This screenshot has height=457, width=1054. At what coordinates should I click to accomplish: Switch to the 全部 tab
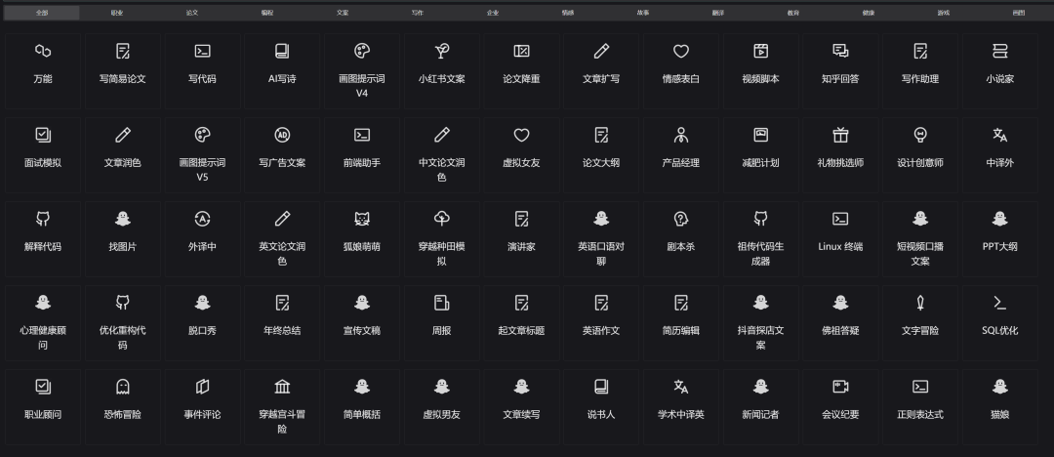(41, 14)
